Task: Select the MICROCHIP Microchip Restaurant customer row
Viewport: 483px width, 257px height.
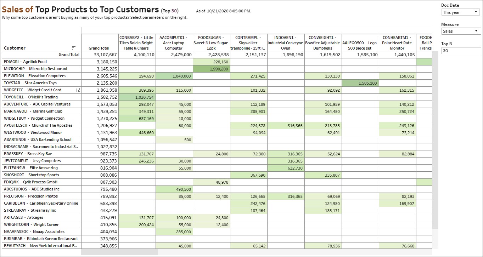Action: click(36, 69)
